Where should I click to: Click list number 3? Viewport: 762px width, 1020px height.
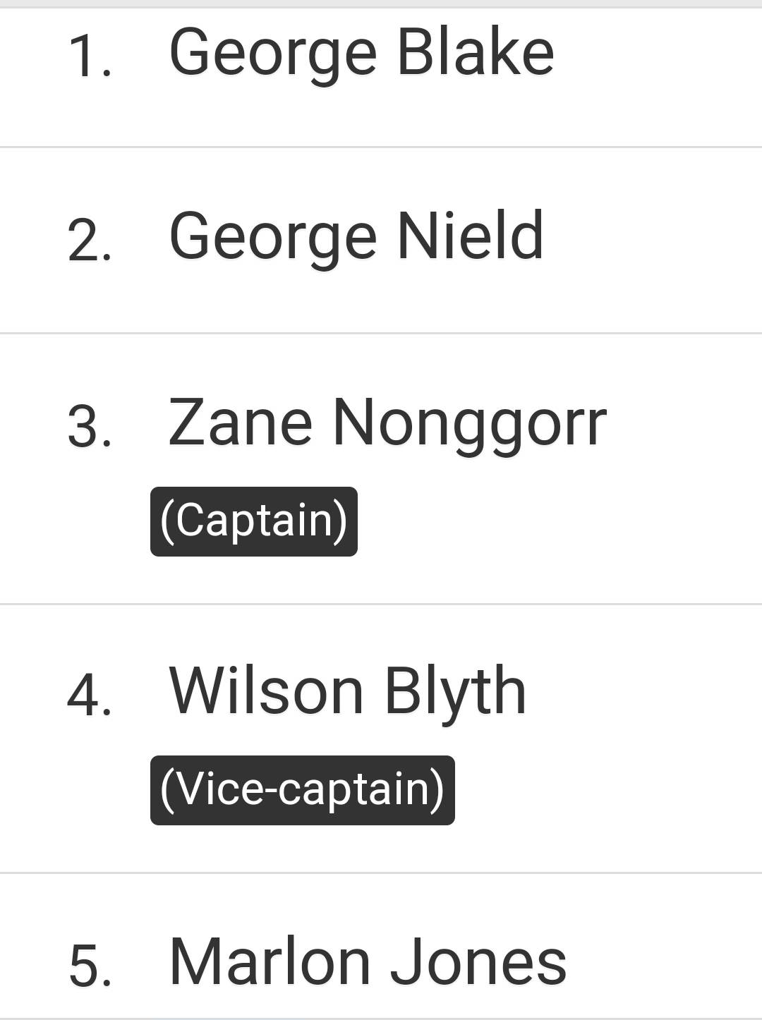pos(90,427)
